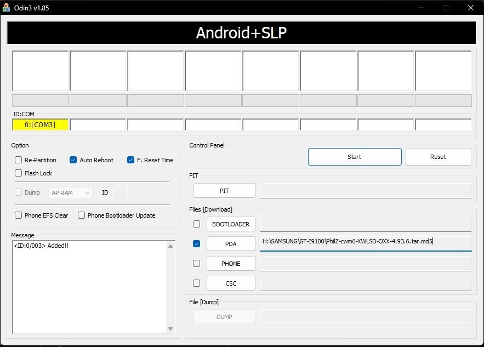The height and width of the screenshot is (347, 484).
Task: Expand the AP RAM dropdown
Action: tap(71, 192)
